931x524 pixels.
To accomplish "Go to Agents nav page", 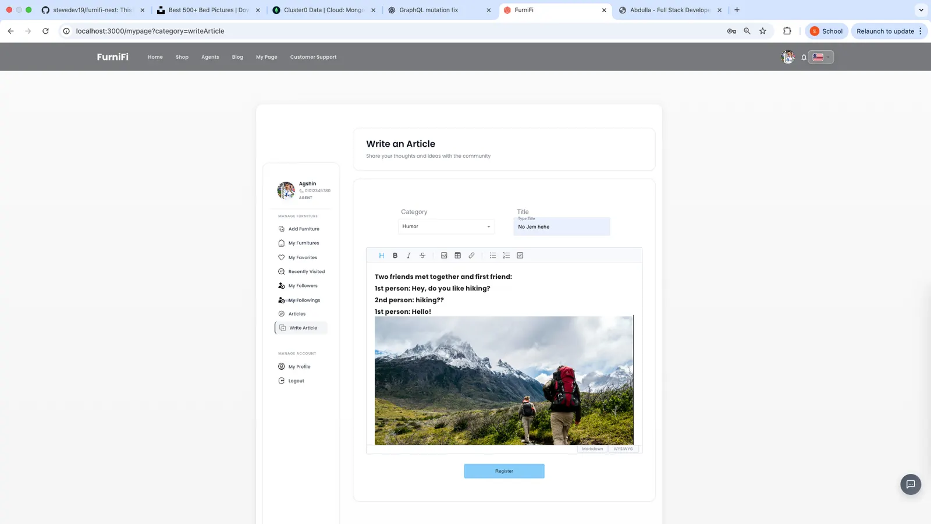I will [x=210, y=57].
